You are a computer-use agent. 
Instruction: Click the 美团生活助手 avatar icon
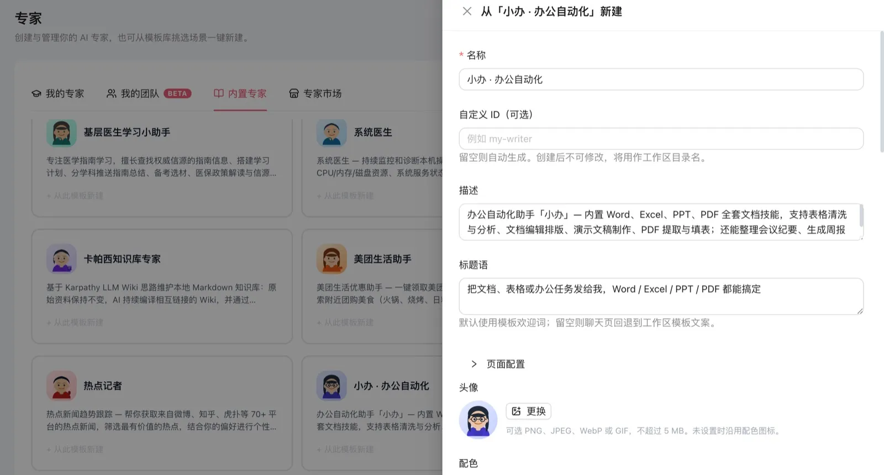(x=331, y=259)
